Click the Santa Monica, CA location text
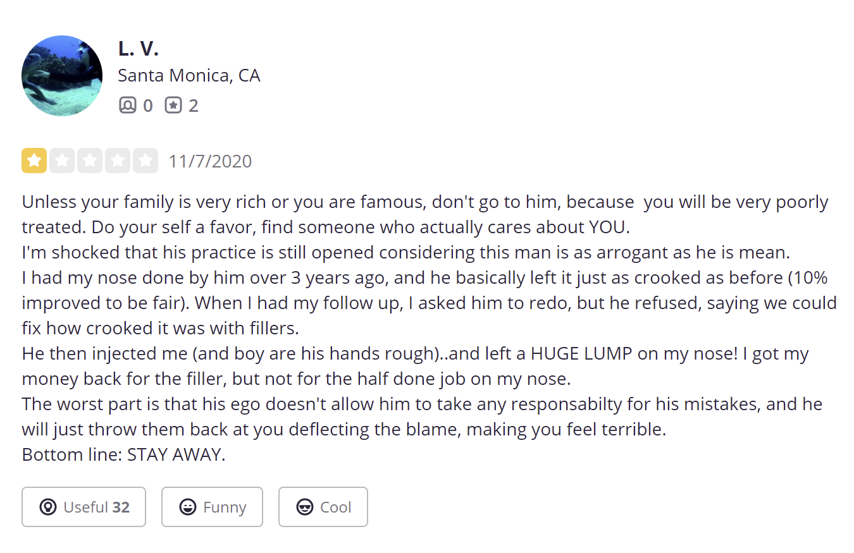Screen dimensions: 854x553 point(189,76)
